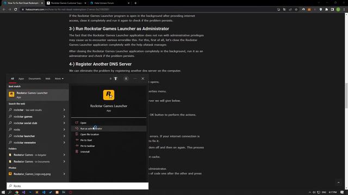Expand Rockstar Games folder in Belgeler arrow
This screenshot has height=195, width=348.
[64, 155]
